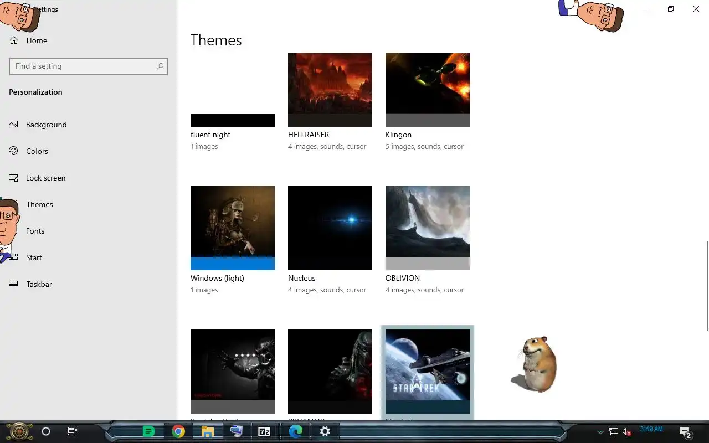Screen dimensions: 709x443
Task: Click the Home icon in sidebar
Action: tap(14, 40)
